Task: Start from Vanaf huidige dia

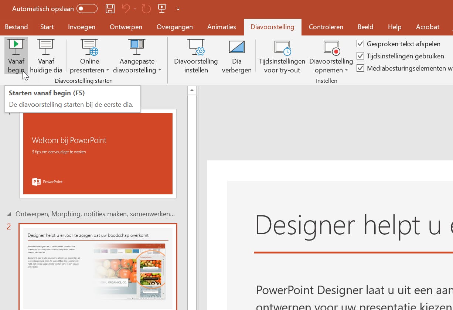Action: point(46,56)
